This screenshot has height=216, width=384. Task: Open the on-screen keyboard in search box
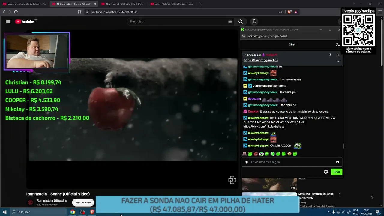[x=230, y=22]
